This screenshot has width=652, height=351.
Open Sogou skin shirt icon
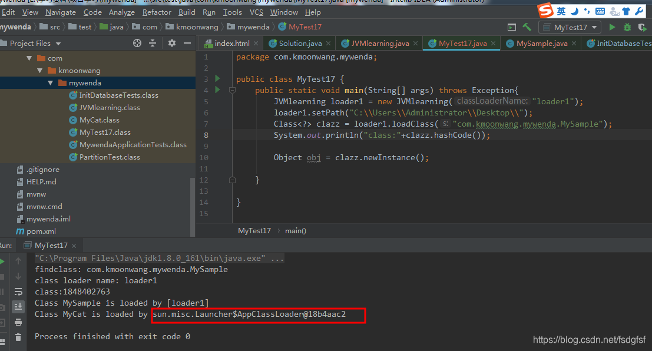(x=626, y=11)
